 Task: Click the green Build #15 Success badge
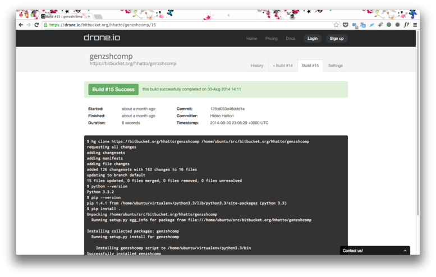tap(113, 89)
